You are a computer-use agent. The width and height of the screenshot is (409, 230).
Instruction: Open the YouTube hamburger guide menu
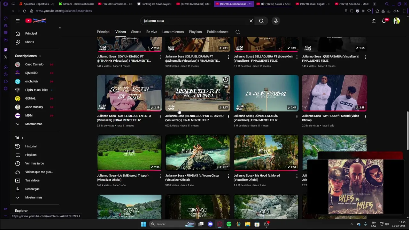coord(18,21)
